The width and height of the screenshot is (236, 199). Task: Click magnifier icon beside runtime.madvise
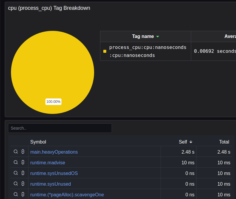(16, 163)
